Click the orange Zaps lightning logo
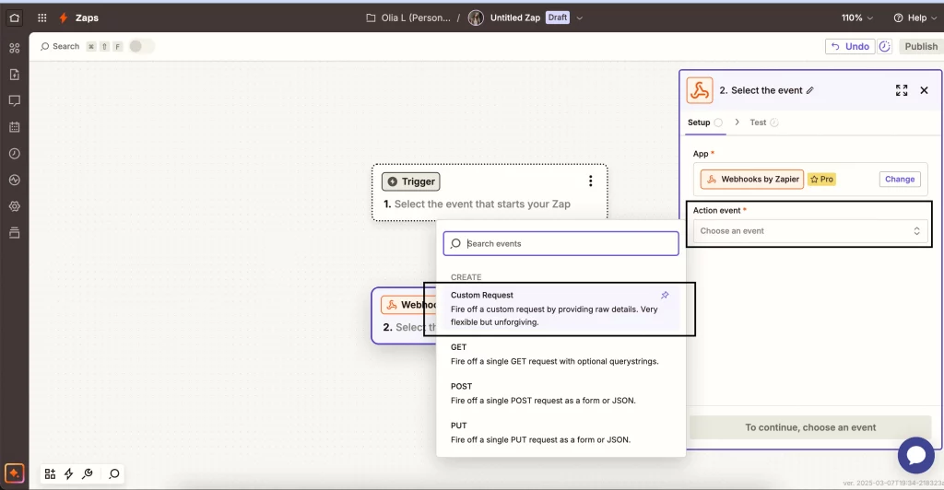Image resolution: width=944 pixels, height=490 pixels. coord(63,18)
